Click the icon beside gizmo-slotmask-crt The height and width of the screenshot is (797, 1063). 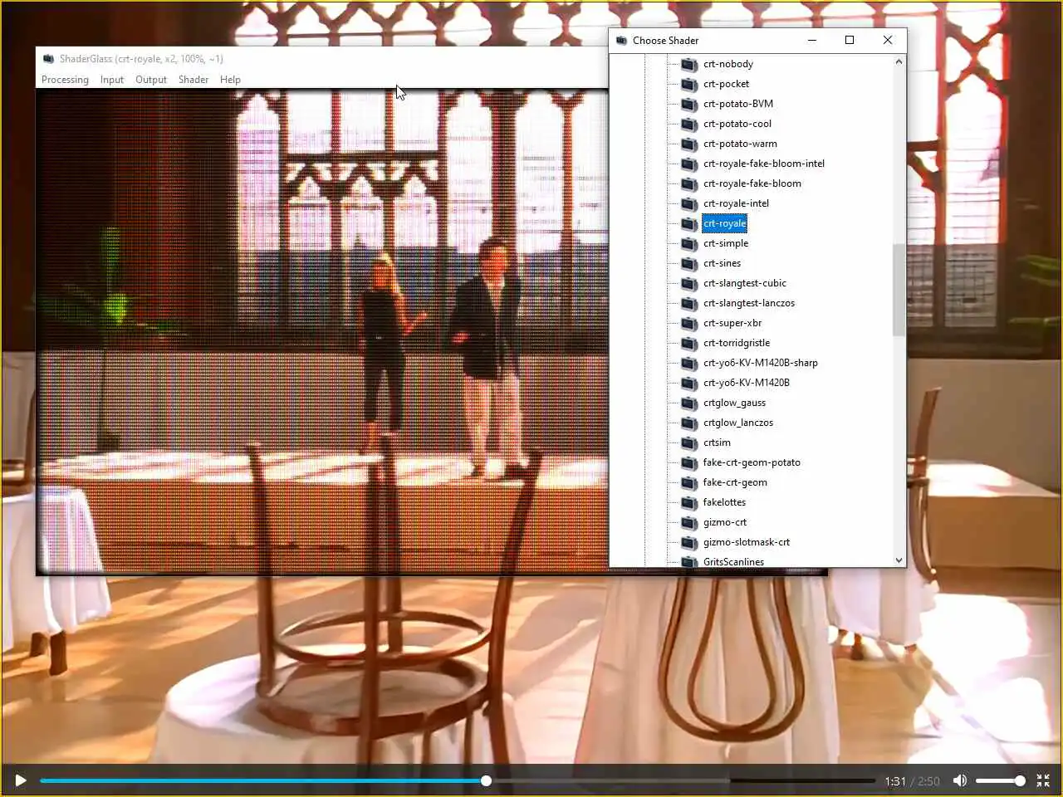click(x=689, y=542)
